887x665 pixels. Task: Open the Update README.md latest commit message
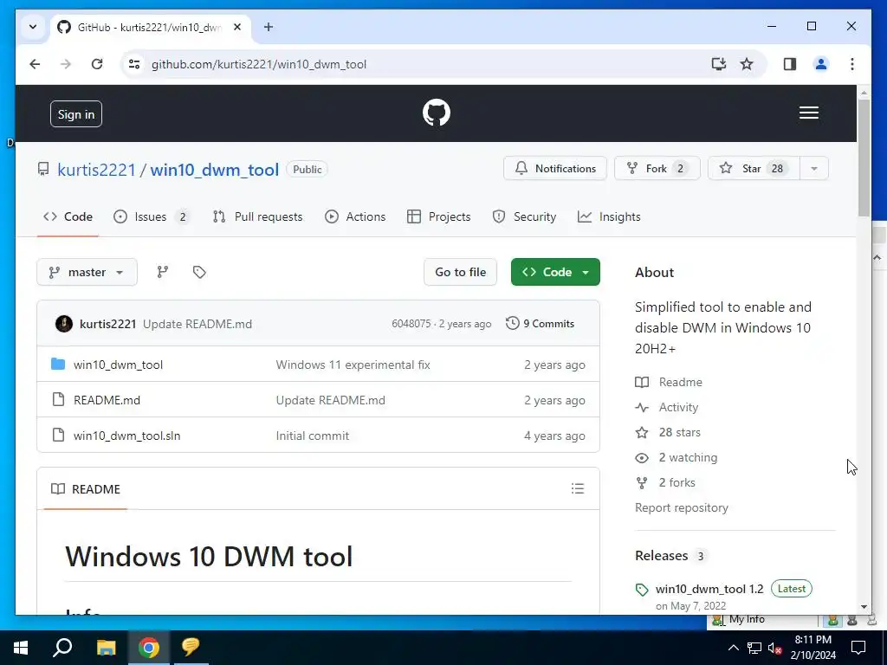197,324
